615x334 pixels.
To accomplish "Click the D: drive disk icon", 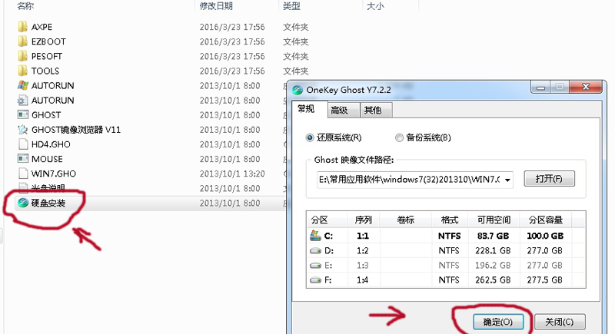I will point(315,250).
